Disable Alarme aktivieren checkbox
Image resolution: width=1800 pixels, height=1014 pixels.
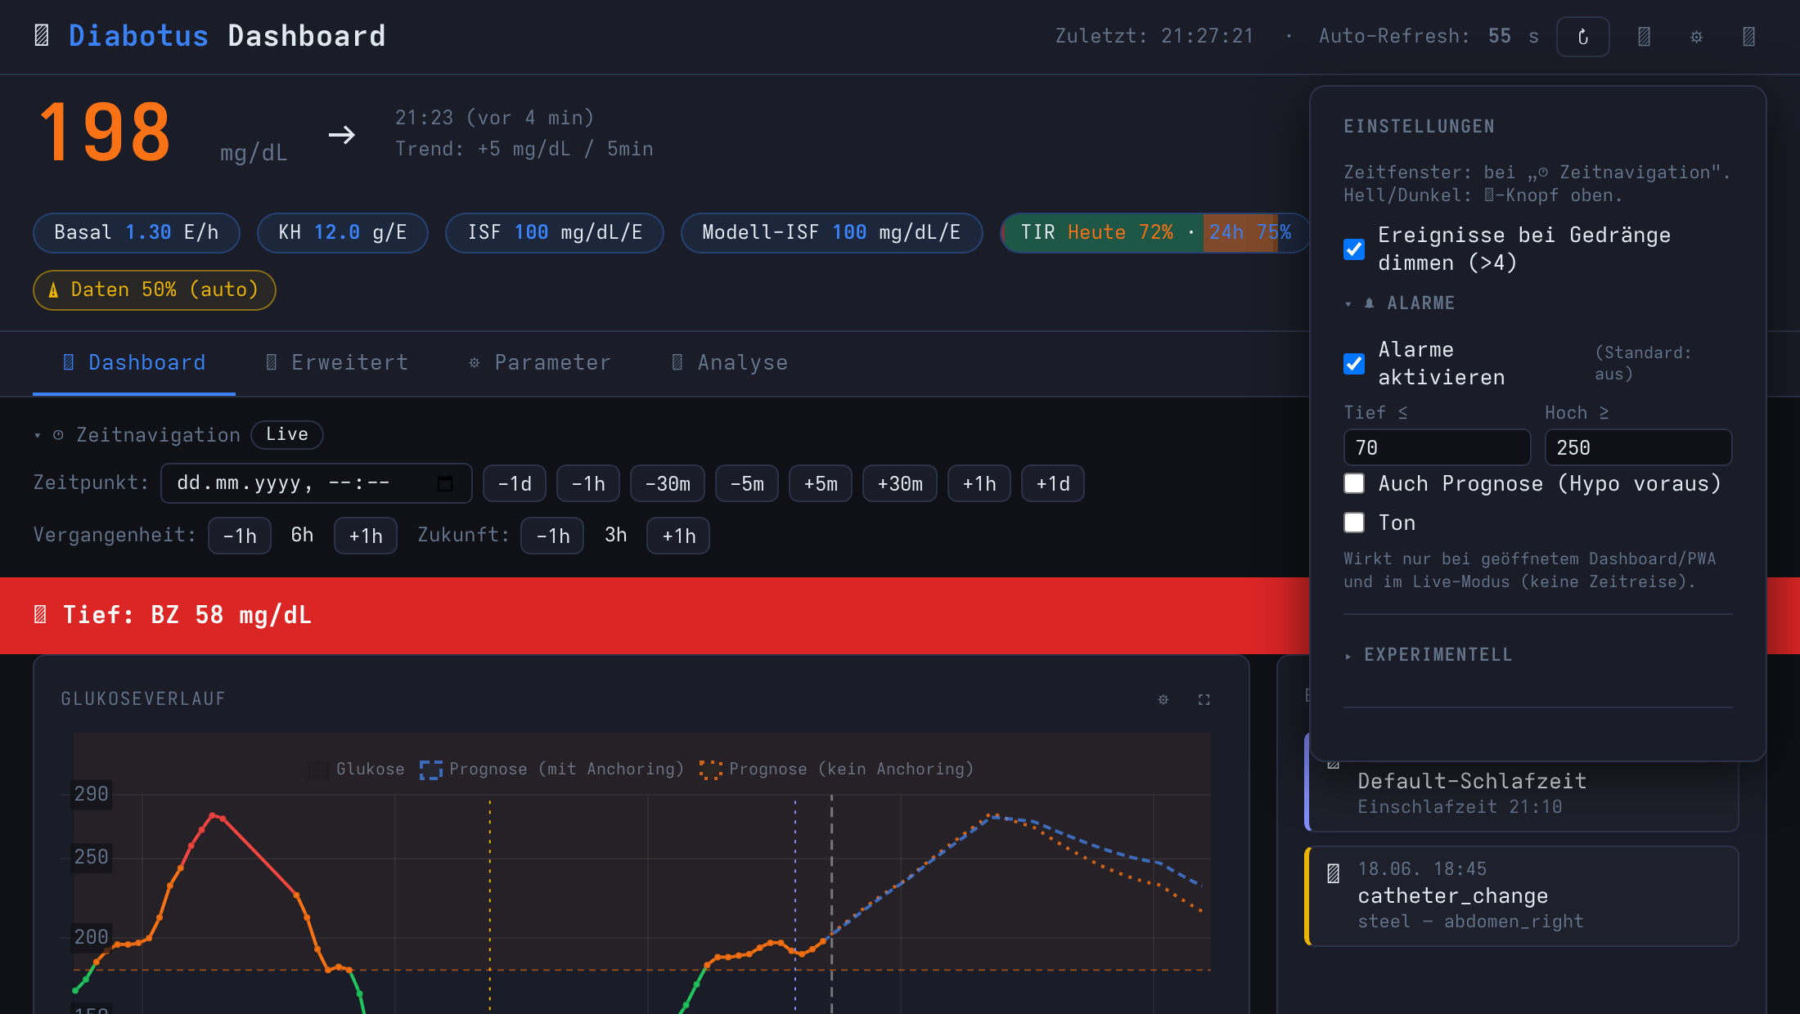click(1354, 364)
